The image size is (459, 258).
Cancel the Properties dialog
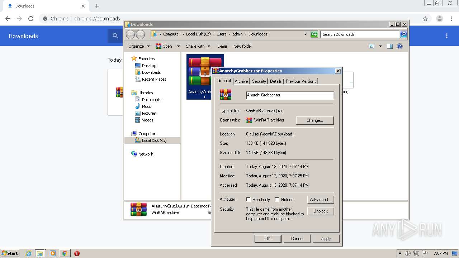click(x=297, y=239)
